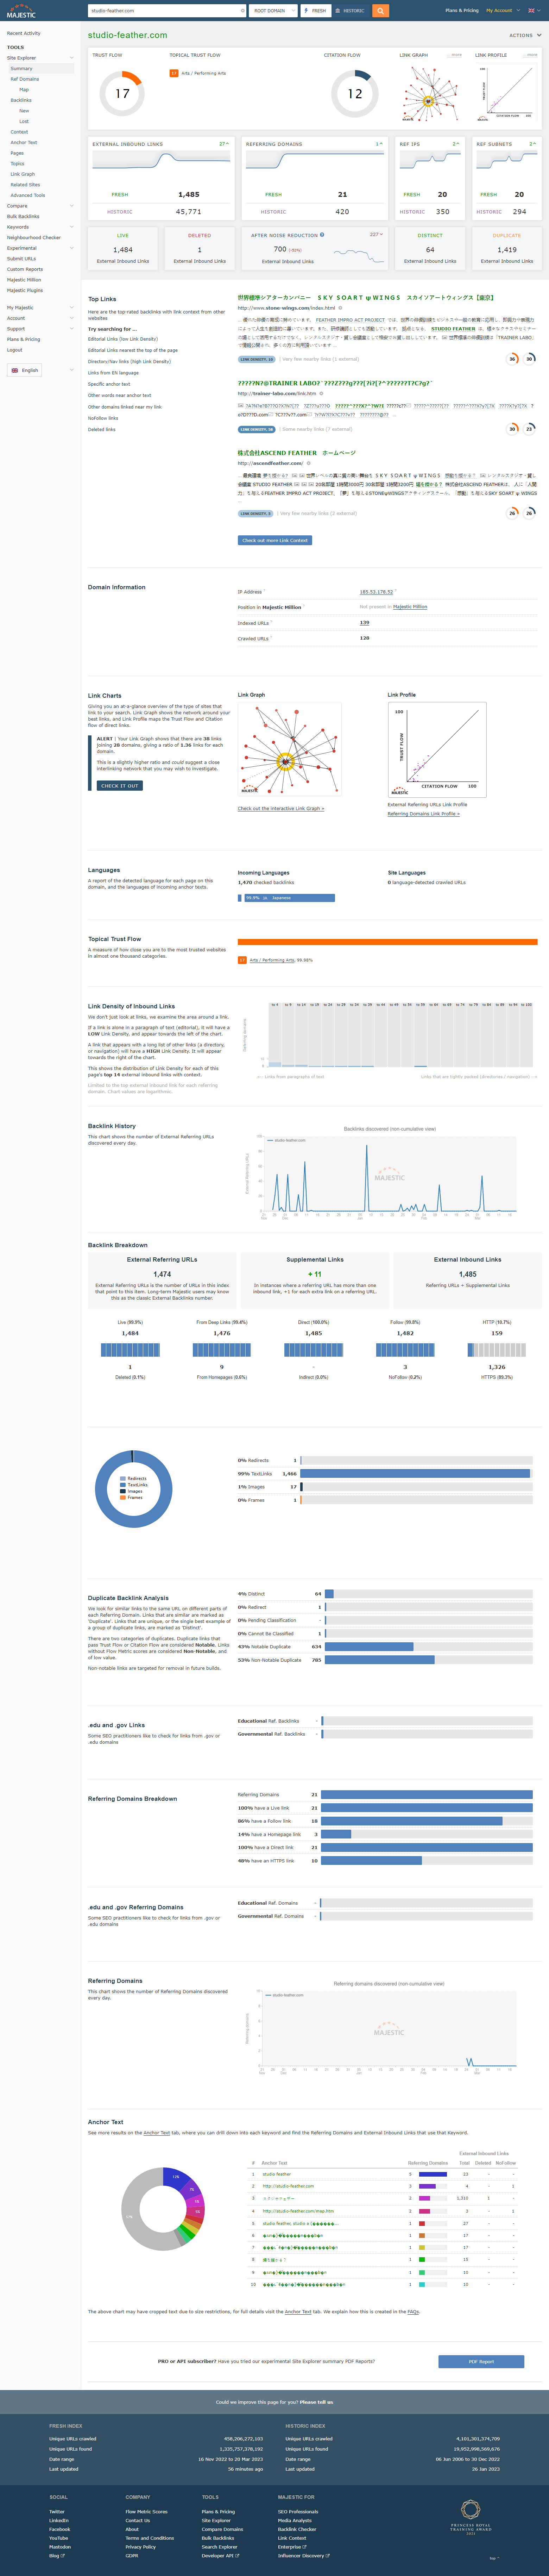Open Bulk Backlinks in the sidebar
This screenshot has width=549, height=2576.
(x=23, y=216)
